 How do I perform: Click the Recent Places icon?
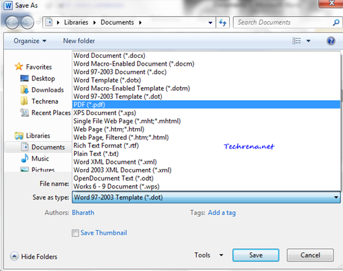click(24, 112)
